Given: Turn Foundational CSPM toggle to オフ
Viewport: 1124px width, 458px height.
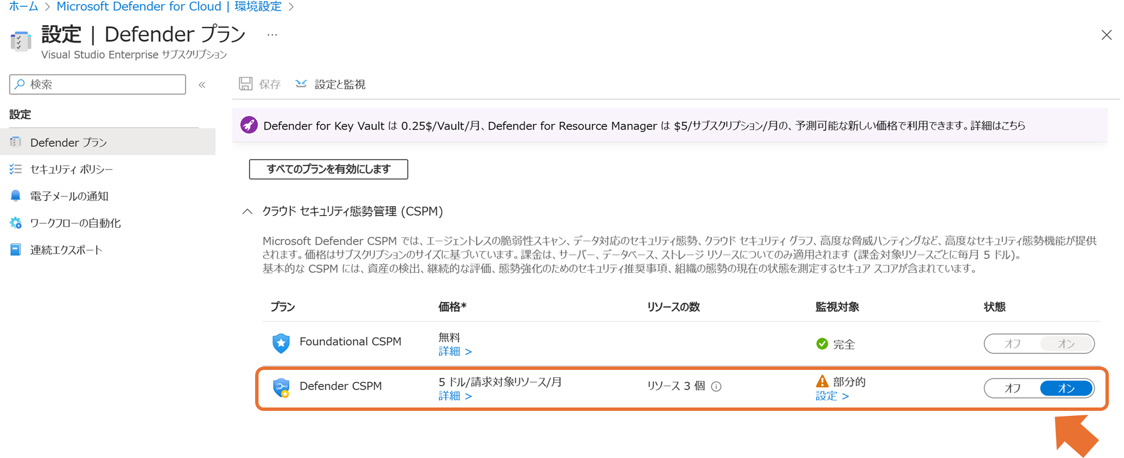Looking at the screenshot, I should pyautogui.click(x=1012, y=343).
